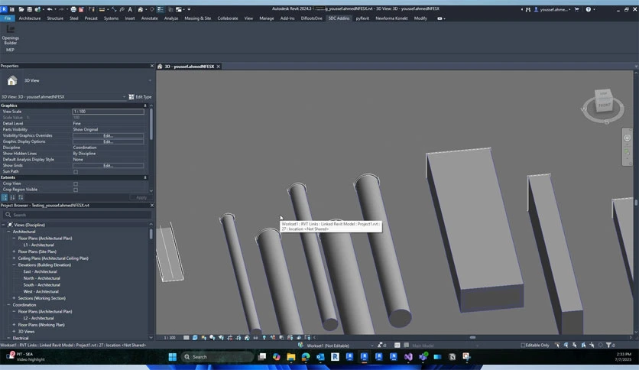Open the Collaborate ribbon tab
The width and height of the screenshot is (639, 370).
point(228,18)
